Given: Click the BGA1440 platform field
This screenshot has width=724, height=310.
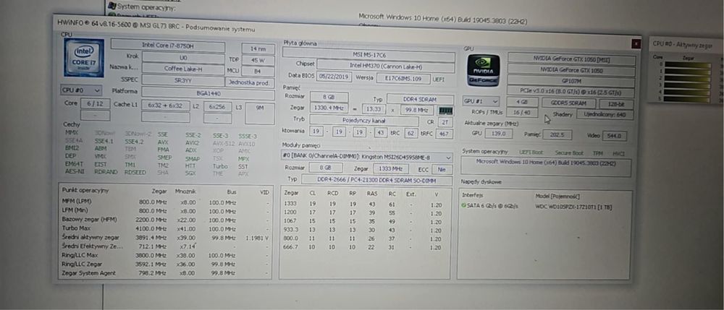Looking at the screenshot, I should click(209, 92).
